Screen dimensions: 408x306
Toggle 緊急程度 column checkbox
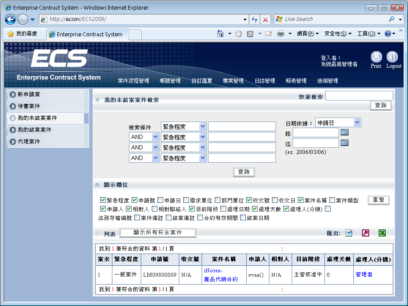pyautogui.click(x=103, y=200)
